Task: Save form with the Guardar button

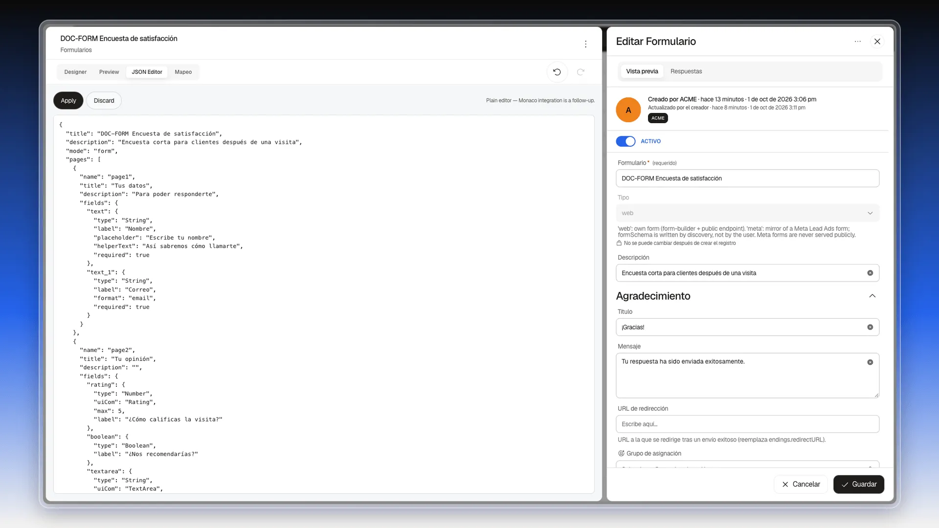Action: (x=858, y=484)
